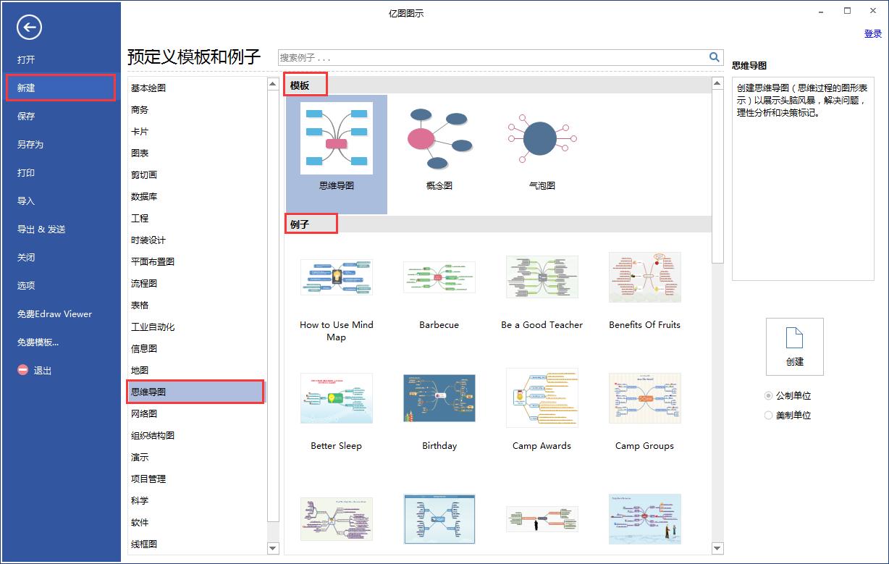
Task: Open the Benefits Of Fruits example
Action: [644, 277]
